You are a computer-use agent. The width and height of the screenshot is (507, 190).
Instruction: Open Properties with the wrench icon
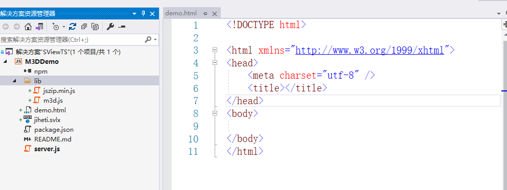coord(110,27)
